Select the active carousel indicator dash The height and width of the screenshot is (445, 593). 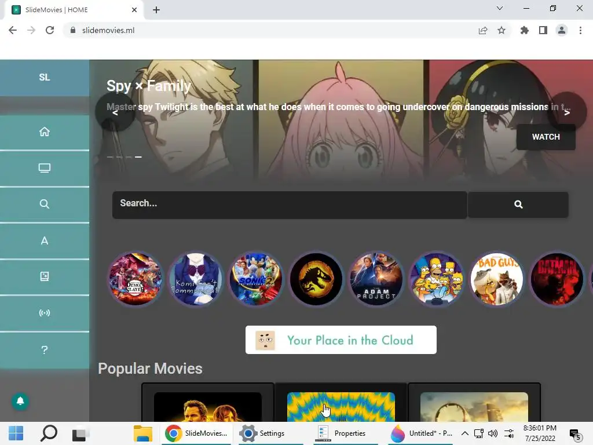click(138, 156)
